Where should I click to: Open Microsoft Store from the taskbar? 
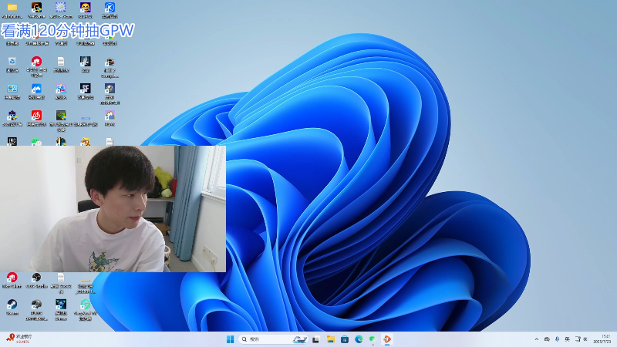coord(345,339)
